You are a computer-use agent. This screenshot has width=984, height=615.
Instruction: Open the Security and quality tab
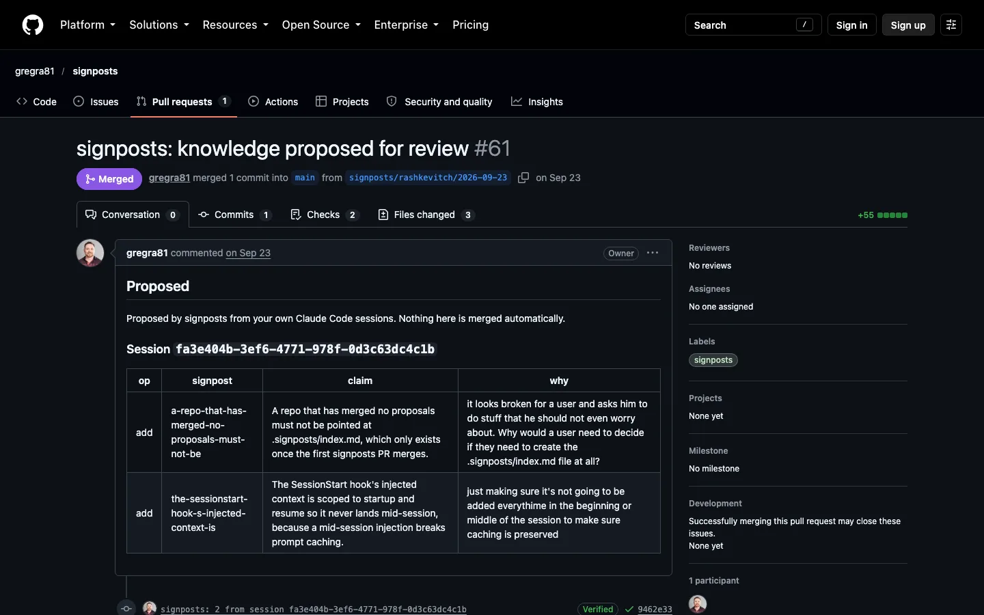pos(439,101)
